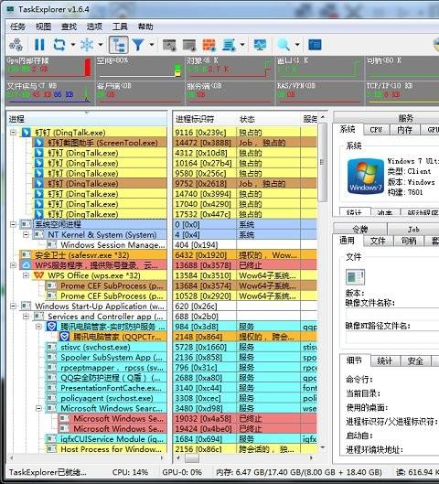439x484 pixels.
Task: Switch to the CPU tab
Action: click(376, 130)
